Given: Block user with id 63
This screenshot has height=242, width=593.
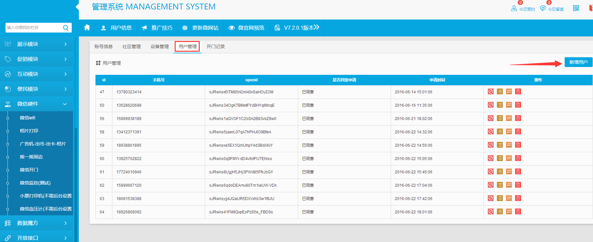Looking at the screenshot, I should (491, 198).
